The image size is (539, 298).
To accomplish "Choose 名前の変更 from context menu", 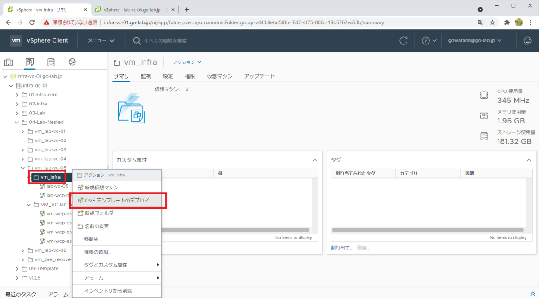I will pyautogui.click(x=116, y=226).
